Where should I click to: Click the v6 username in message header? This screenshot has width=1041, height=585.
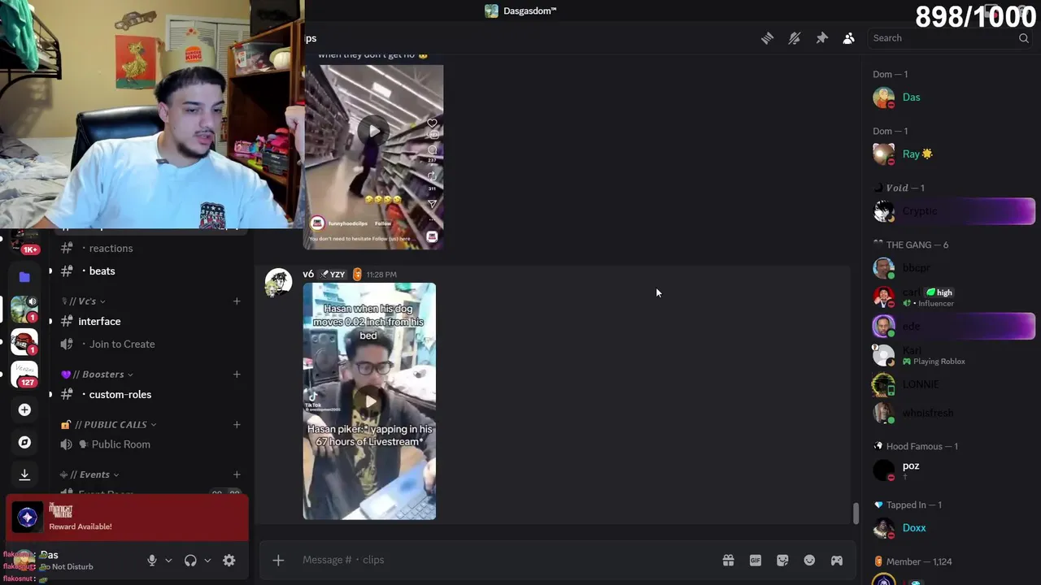click(x=308, y=275)
